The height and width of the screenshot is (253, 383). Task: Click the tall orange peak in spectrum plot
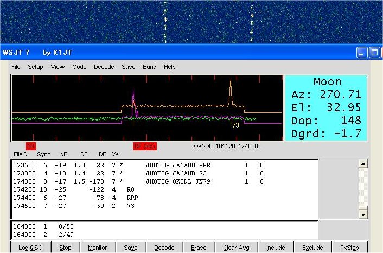pyautogui.click(x=231, y=92)
